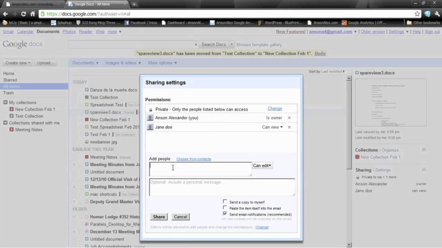Click the browser home icon

33,14
